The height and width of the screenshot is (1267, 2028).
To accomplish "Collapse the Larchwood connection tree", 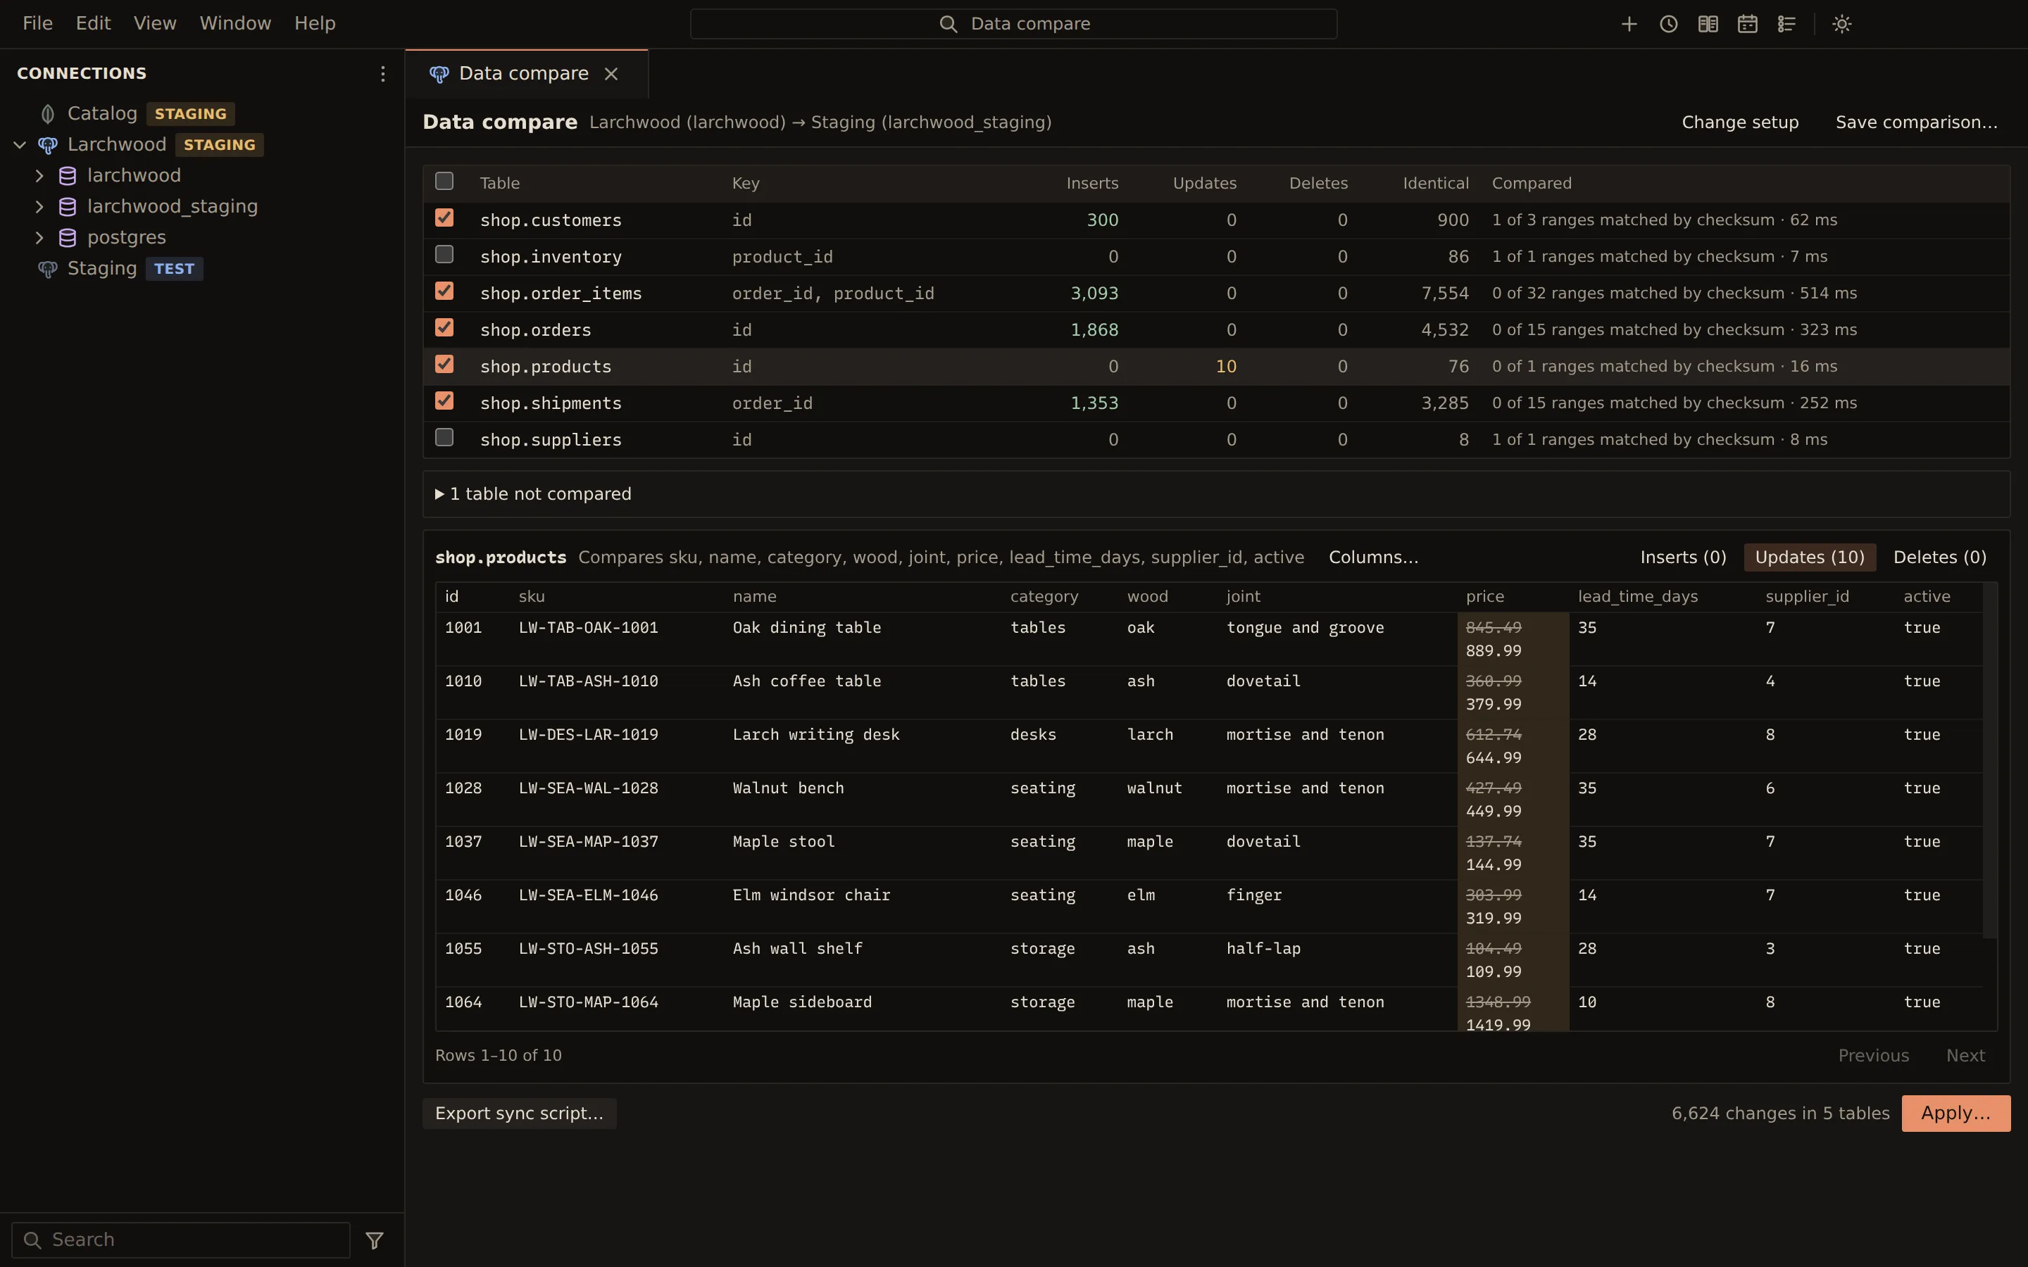I will pyautogui.click(x=19, y=145).
